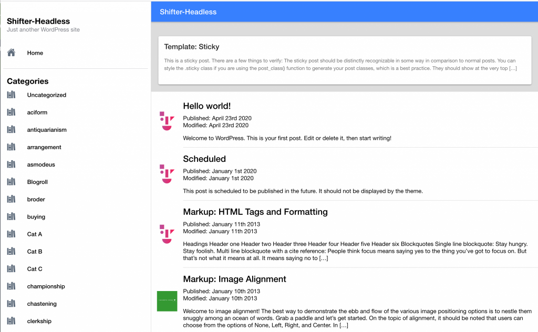The width and height of the screenshot is (538, 332).
Task: Go to Home in the sidebar
Action: click(35, 53)
